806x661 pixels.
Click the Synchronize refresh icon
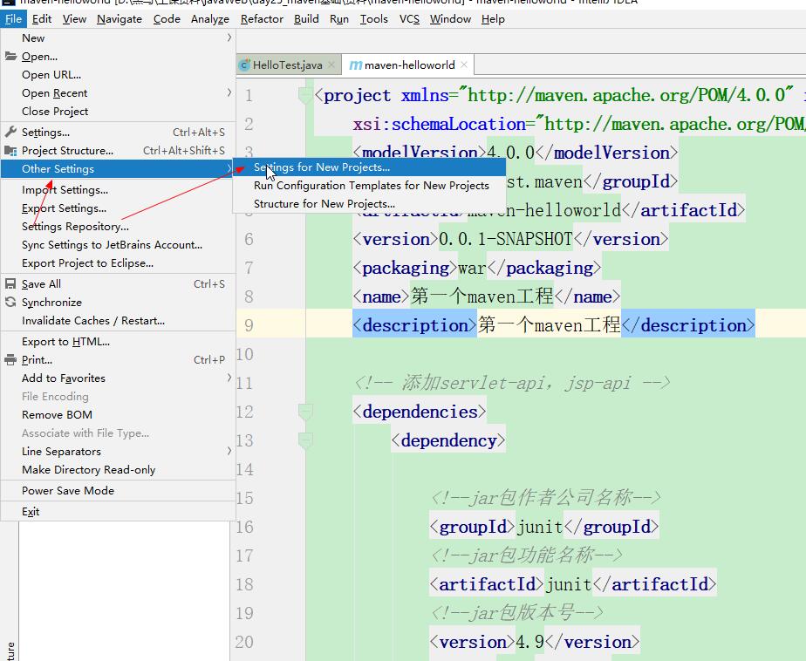tap(10, 303)
